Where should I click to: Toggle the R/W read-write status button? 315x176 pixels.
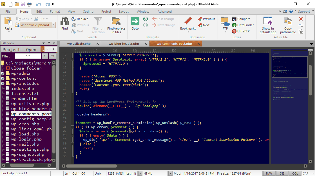[x=269, y=173]
